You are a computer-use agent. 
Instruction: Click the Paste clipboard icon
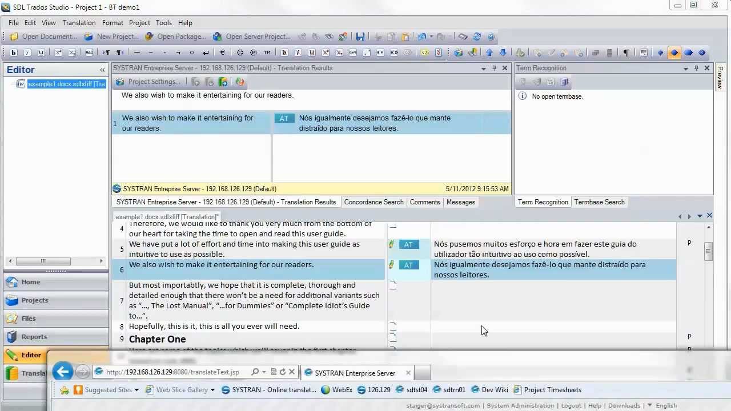tap(405, 37)
